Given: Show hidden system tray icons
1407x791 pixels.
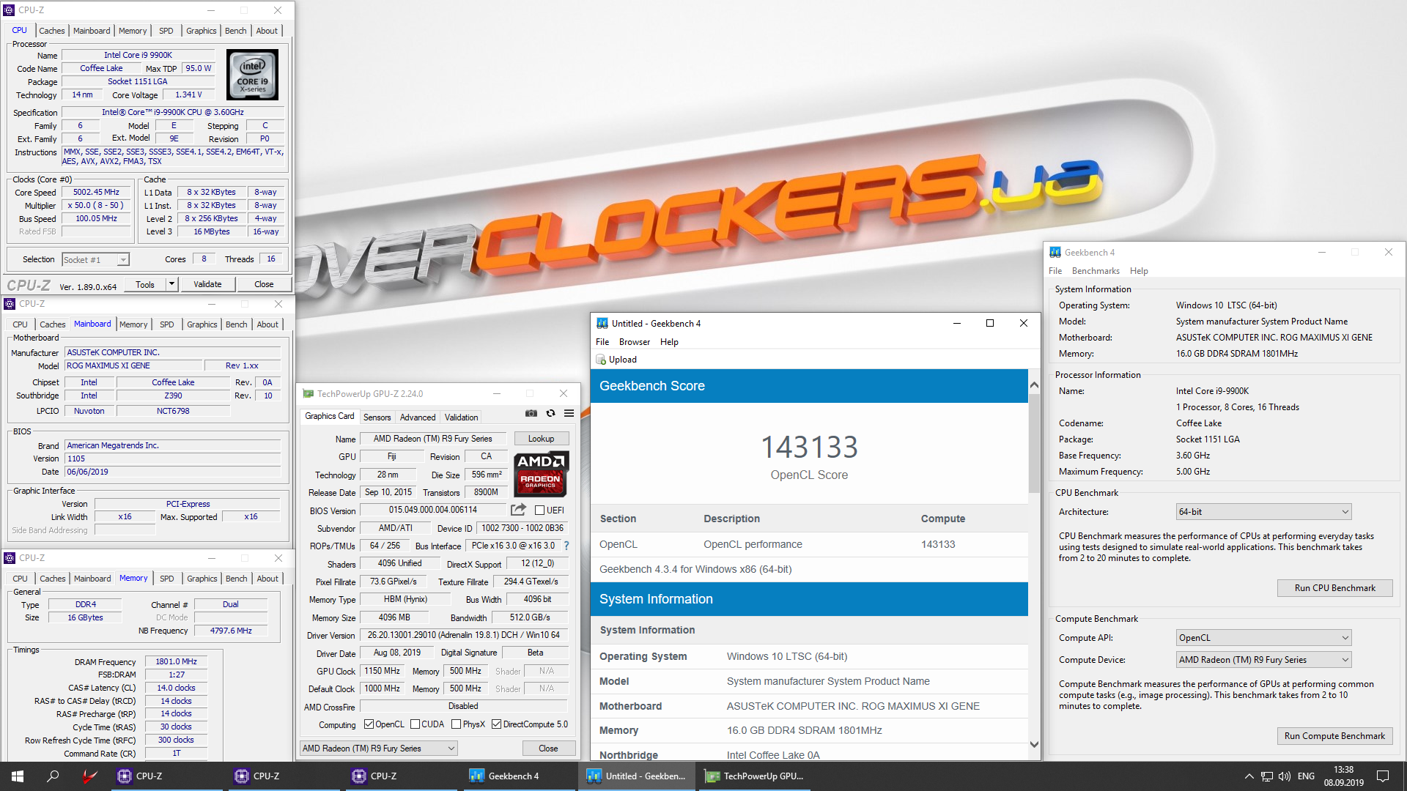Looking at the screenshot, I should click(x=1249, y=776).
